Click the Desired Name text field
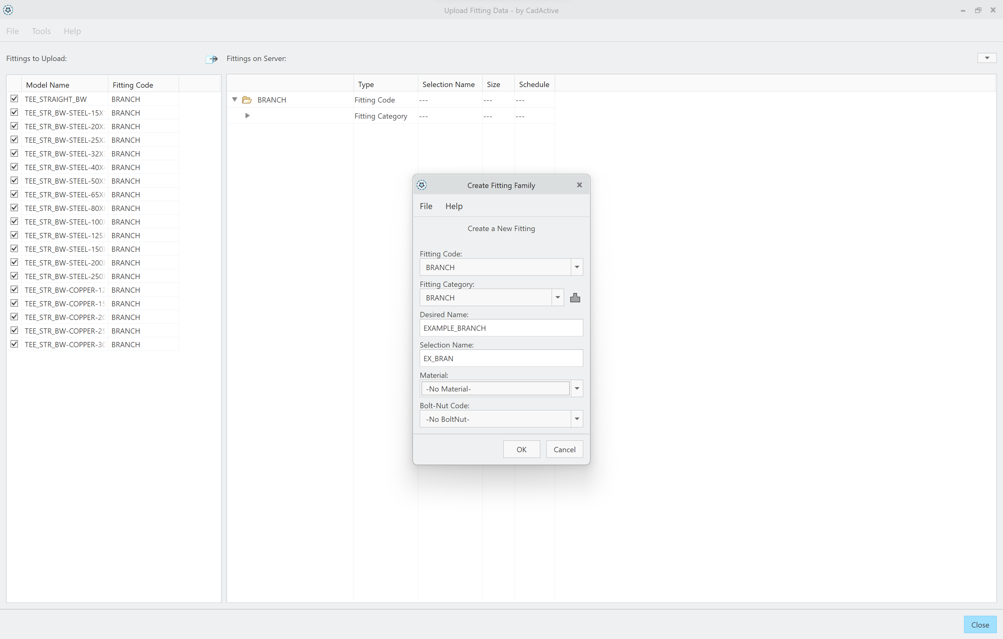 coord(501,328)
